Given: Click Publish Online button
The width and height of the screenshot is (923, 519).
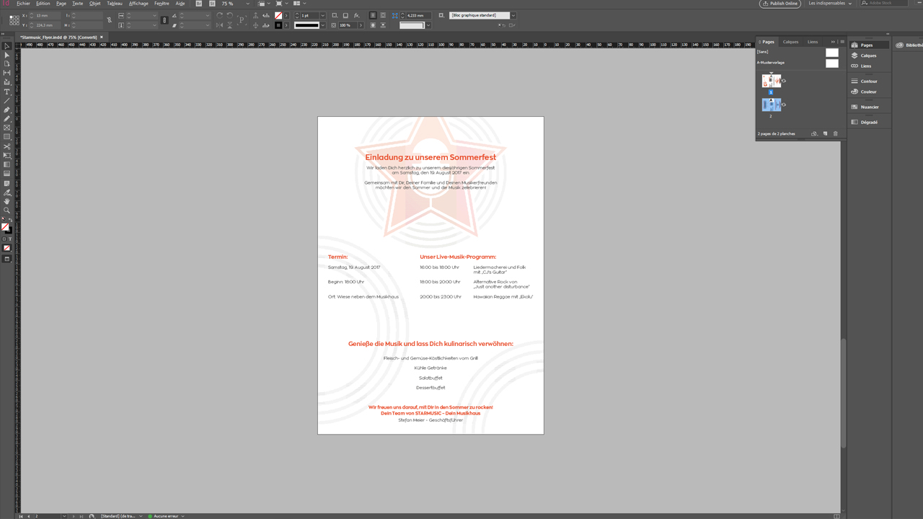Looking at the screenshot, I should (x=780, y=4).
